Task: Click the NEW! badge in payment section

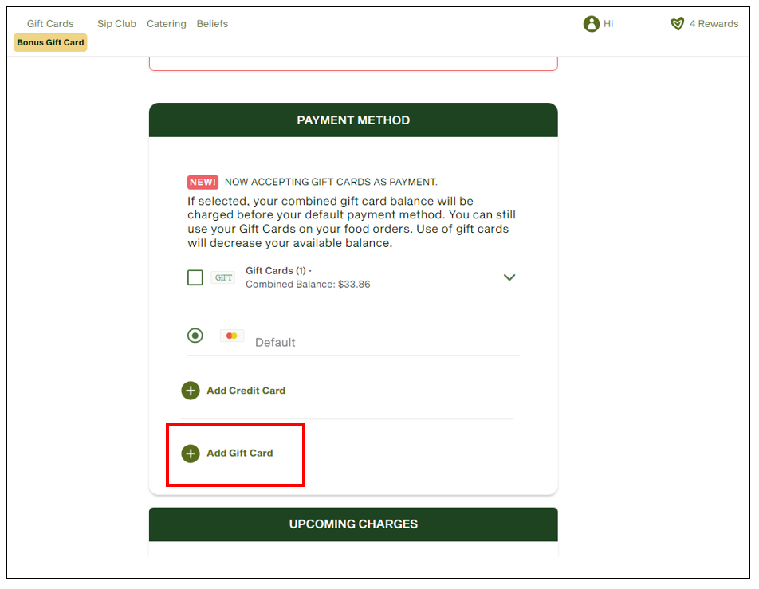Action: (x=202, y=182)
